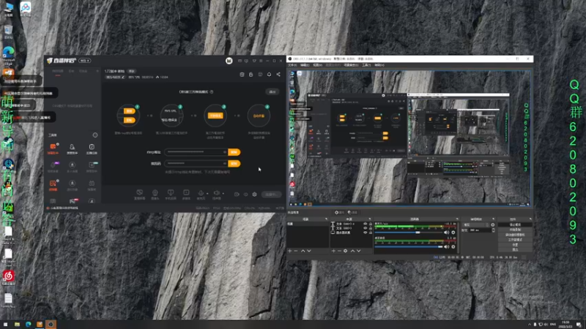Reveal rtmp address with eye icon in field

click(x=225, y=152)
